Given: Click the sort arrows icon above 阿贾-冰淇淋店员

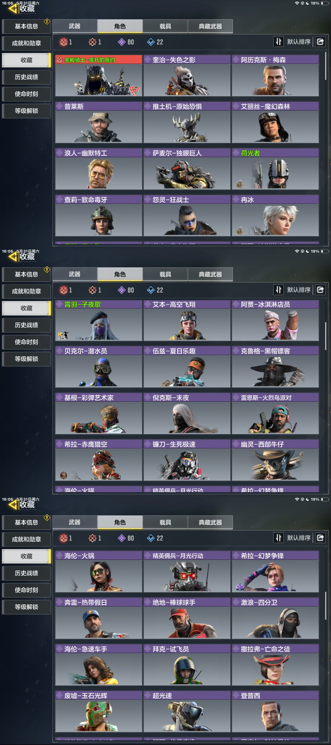Looking at the screenshot, I should pos(278,290).
